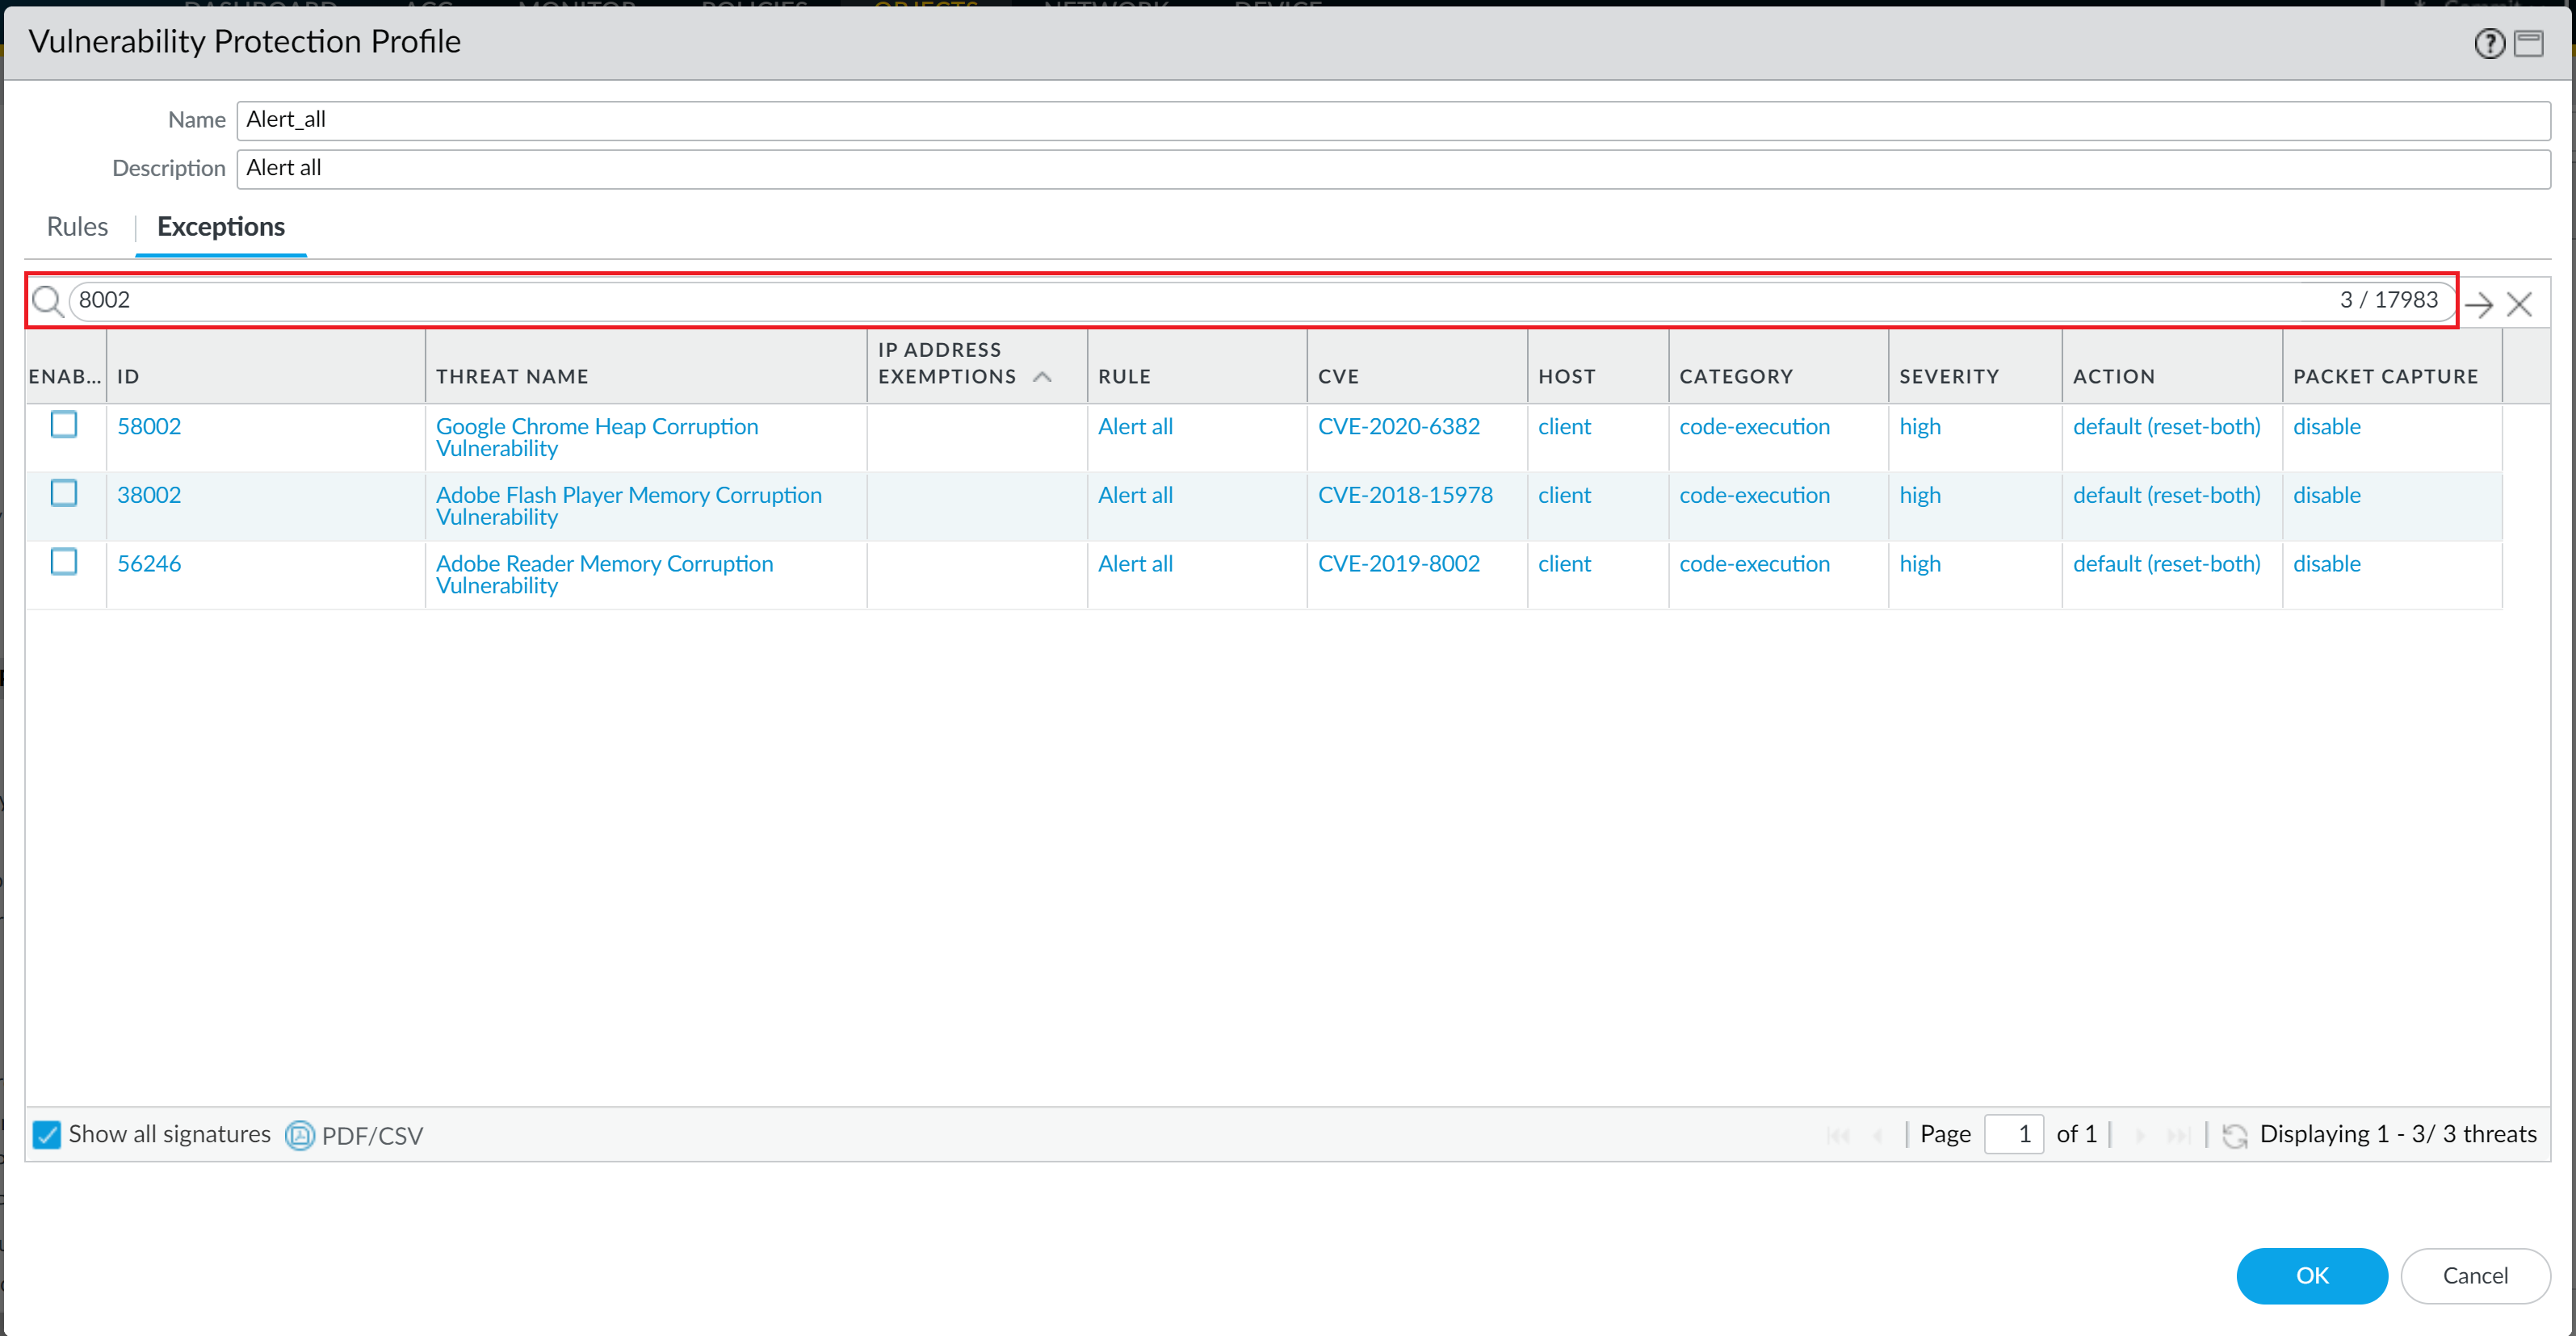Open packet capture disable for 56246
2576x1336 pixels.
click(2326, 564)
